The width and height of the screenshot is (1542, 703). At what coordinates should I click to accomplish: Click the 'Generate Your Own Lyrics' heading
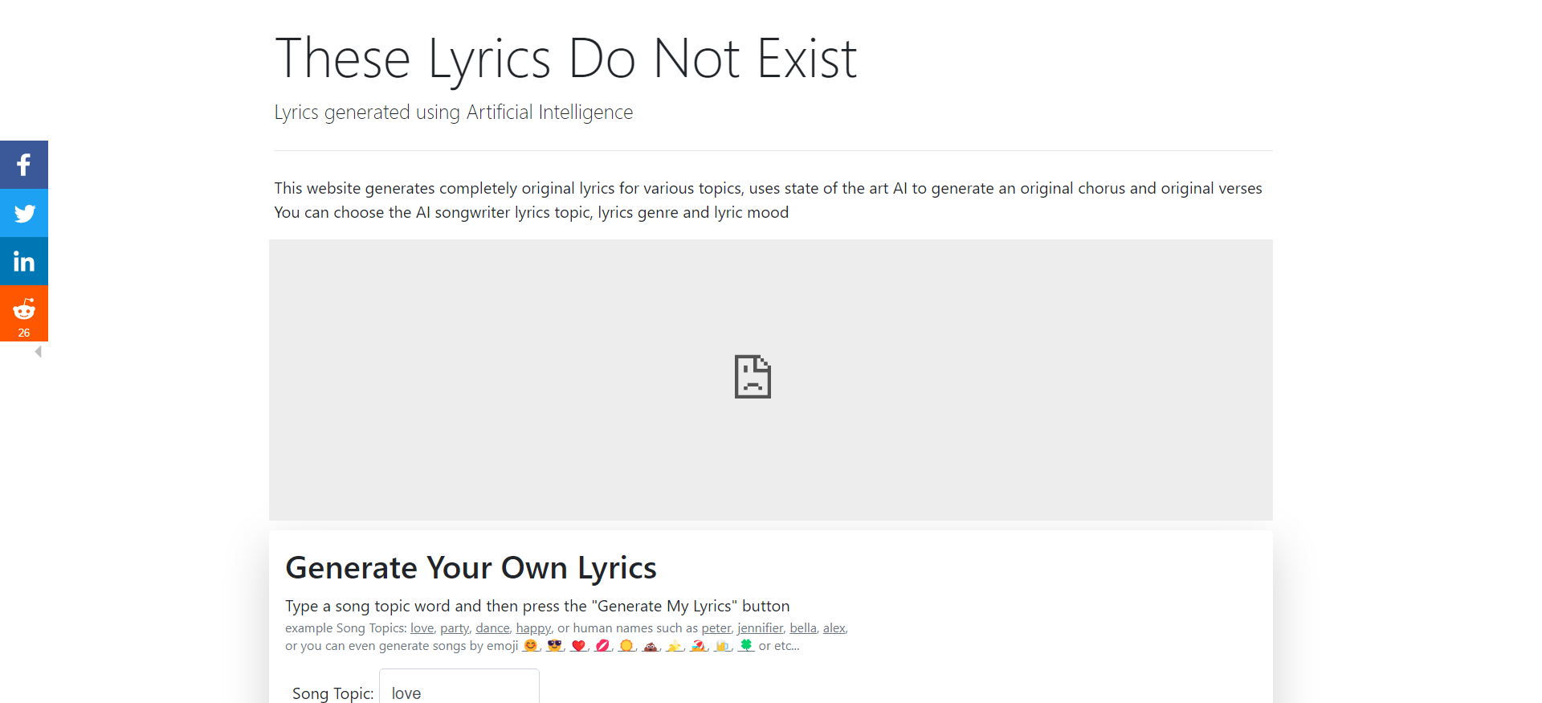click(x=471, y=568)
